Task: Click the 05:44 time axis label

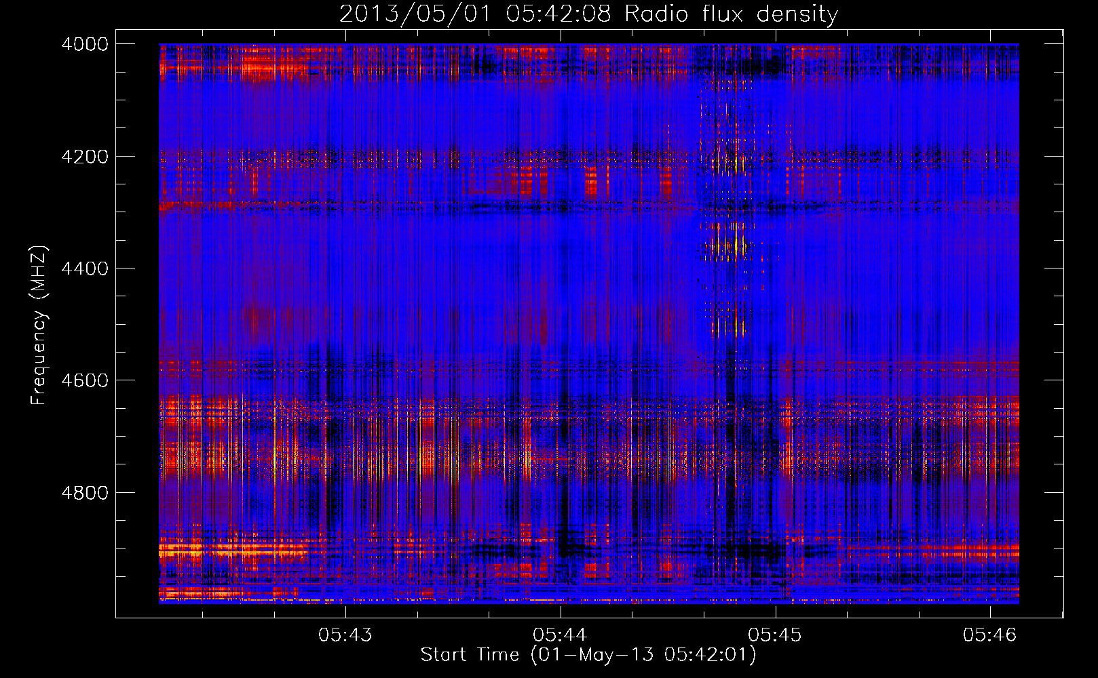Action: (560, 635)
